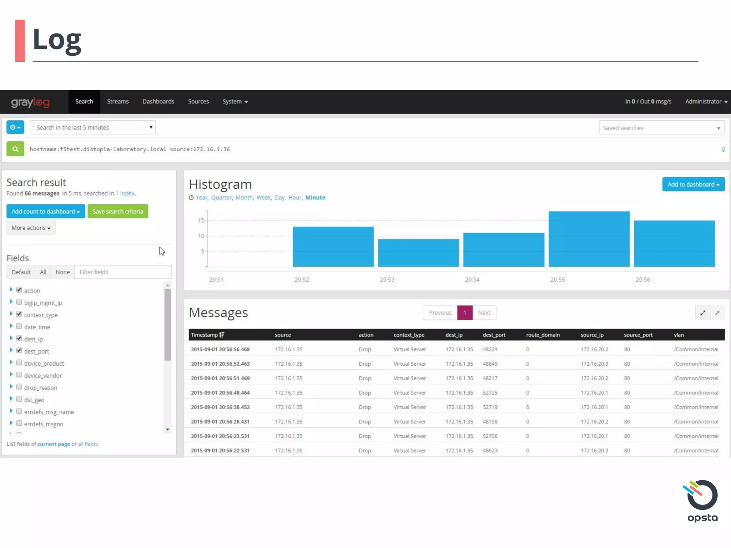
Task: Enable the bigip_mgmt_ip field checkbox
Action: pyautogui.click(x=19, y=302)
